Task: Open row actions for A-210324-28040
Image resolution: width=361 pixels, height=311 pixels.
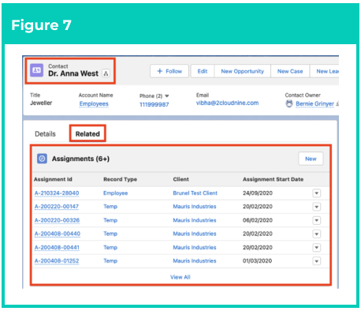Action: tap(317, 193)
